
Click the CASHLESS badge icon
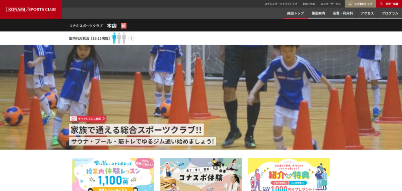pos(73,119)
